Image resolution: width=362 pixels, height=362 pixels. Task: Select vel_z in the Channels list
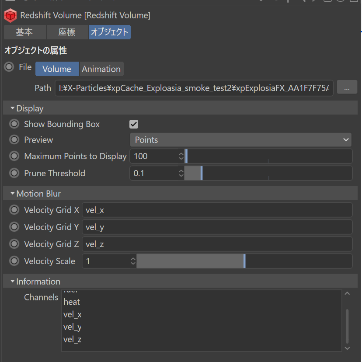[x=72, y=339]
